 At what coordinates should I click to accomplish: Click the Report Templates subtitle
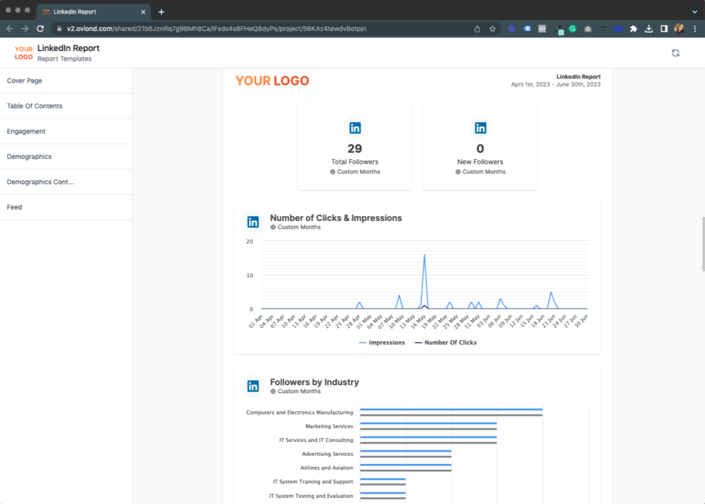click(x=64, y=59)
